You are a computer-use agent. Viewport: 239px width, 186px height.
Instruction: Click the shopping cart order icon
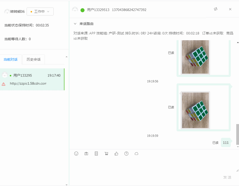[106, 154]
